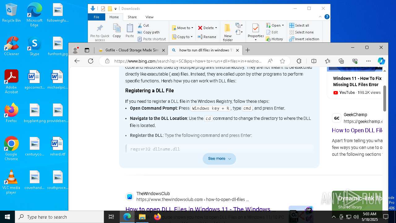Click Copy path in Explorer ribbon
The width and height of the screenshot is (396, 223).
pyautogui.click(x=148, y=32)
